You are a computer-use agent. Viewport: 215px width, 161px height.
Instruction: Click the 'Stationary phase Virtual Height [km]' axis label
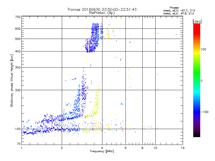tap(12, 80)
